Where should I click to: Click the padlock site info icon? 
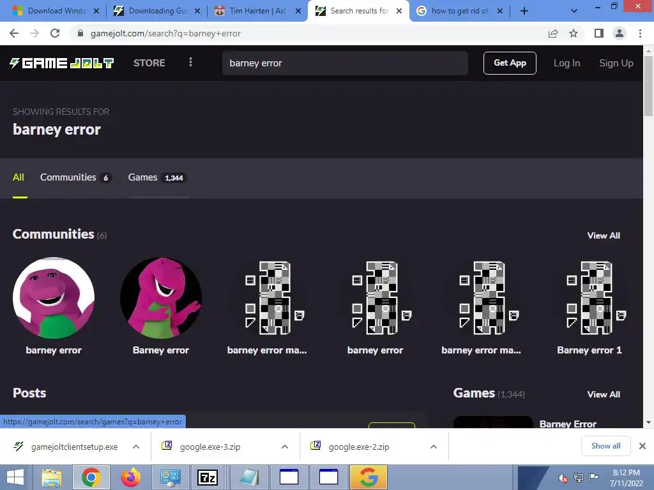[x=80, y=33]
